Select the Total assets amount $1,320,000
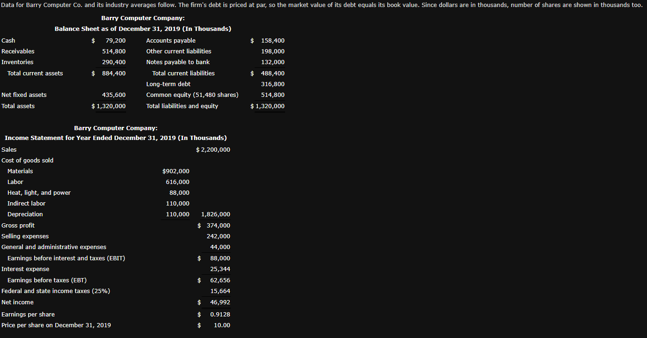647x338 pixels. coord(108,106)
